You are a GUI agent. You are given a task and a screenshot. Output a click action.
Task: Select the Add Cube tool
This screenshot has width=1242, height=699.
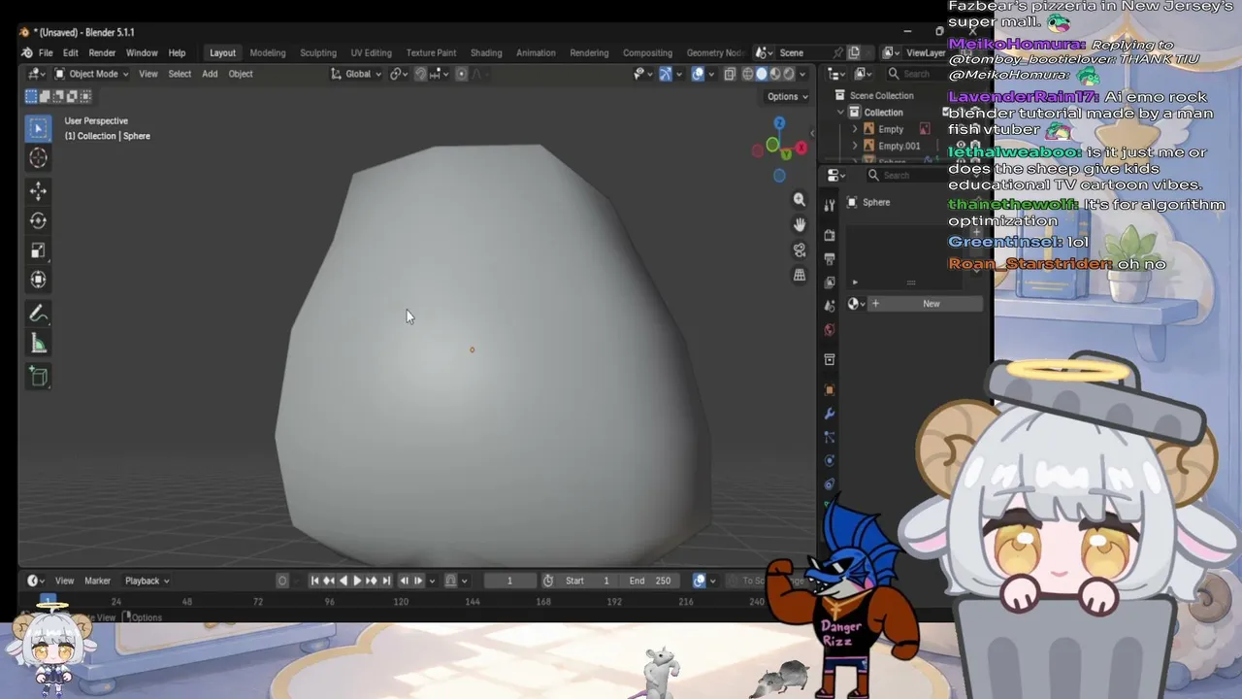39,377
